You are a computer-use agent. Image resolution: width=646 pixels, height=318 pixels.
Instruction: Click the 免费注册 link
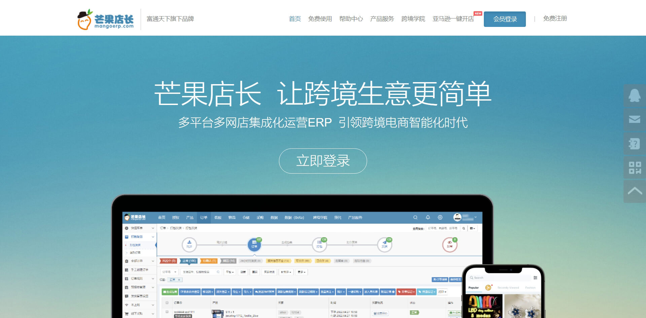pos(555,19)
